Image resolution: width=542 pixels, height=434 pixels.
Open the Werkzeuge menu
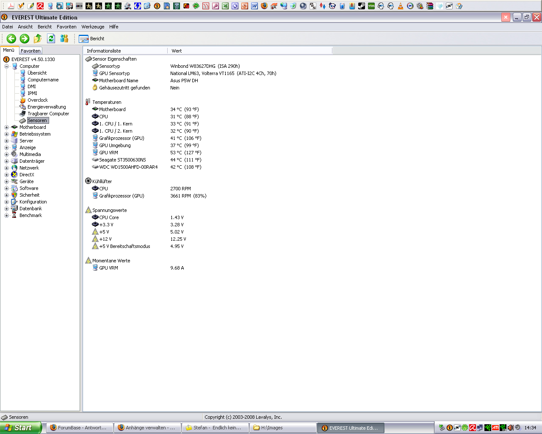pos(93,27)
